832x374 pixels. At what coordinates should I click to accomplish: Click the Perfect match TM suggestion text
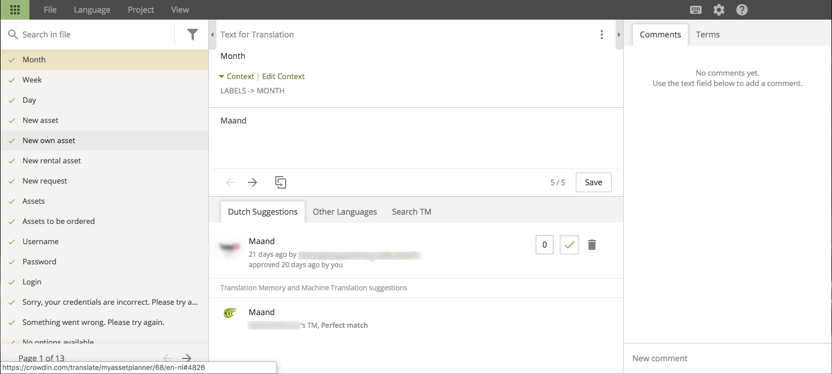344,326
